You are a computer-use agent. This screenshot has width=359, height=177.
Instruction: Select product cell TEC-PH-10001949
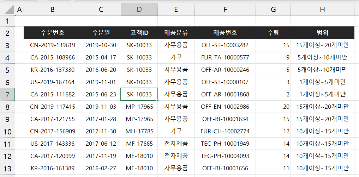pyautogui.click(x=225, y=144)
